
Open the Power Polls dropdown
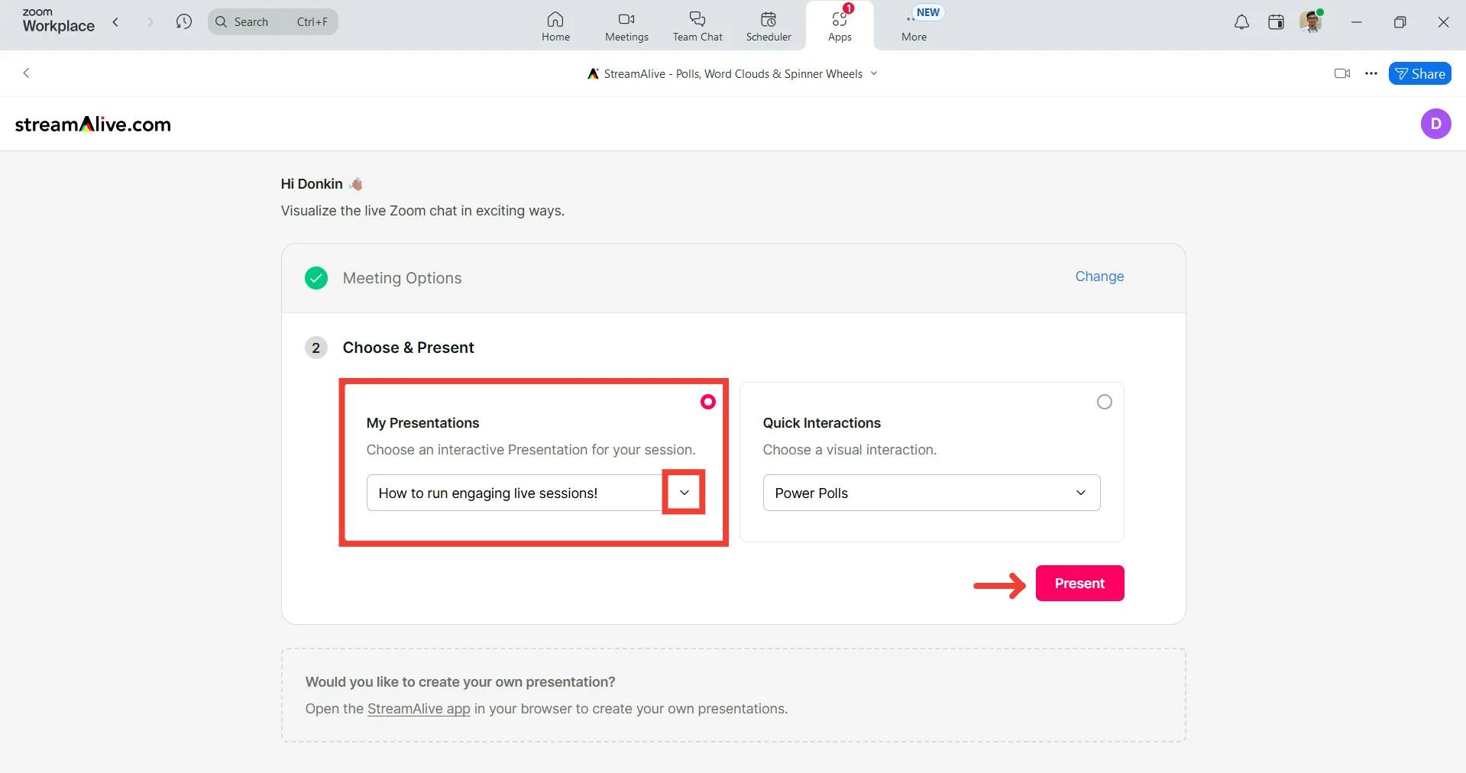(x=931, y=493)
